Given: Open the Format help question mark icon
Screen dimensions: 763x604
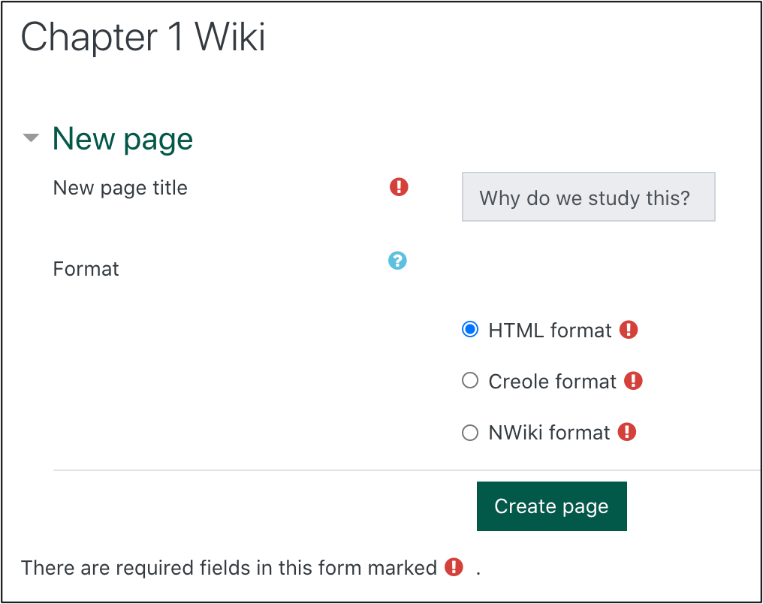Looking at the screenshot, I should (x=397, y=261).
